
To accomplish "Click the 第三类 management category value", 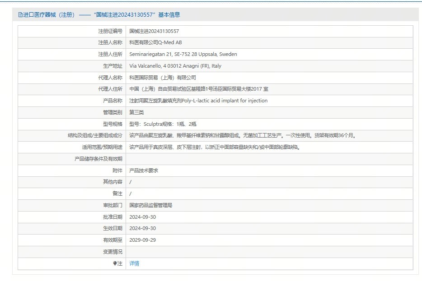I will point(136,112).
